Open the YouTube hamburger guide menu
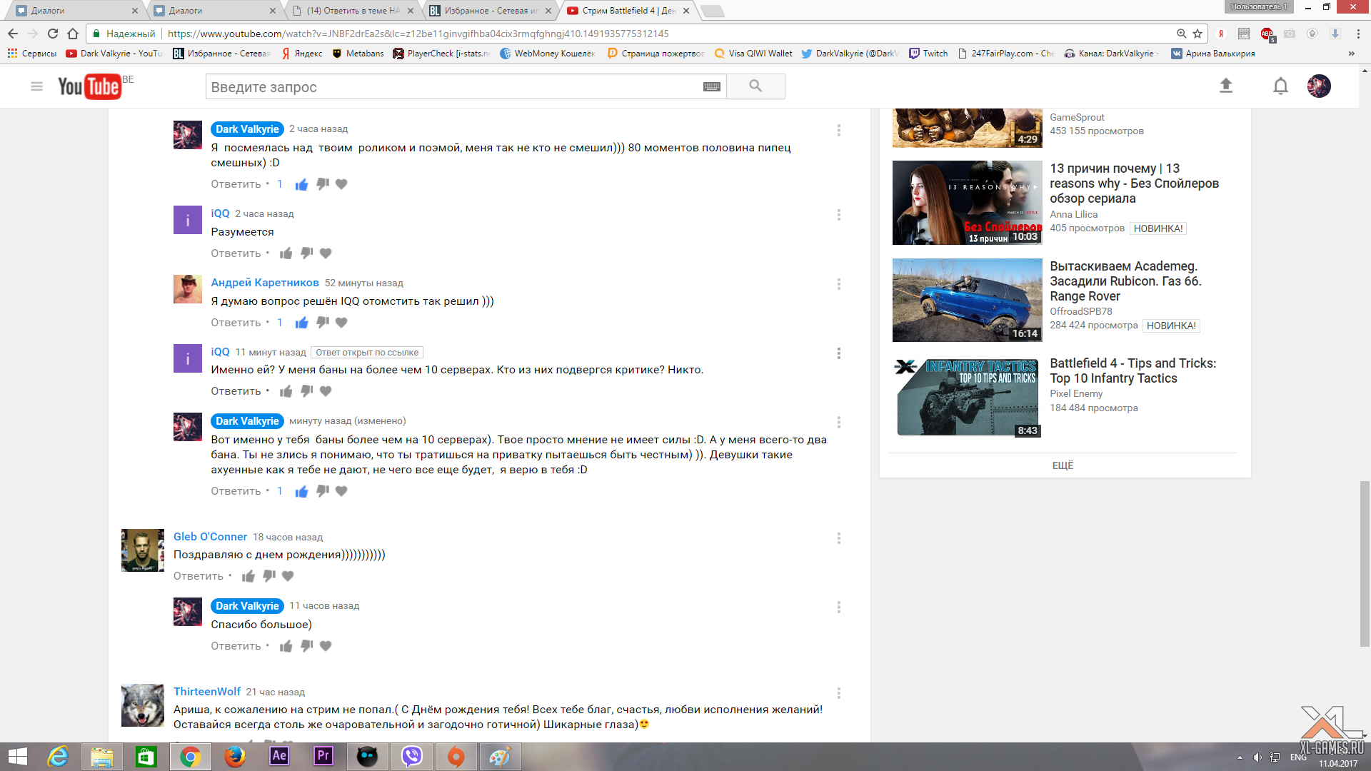Screen dimensions: 1371x771 click(x=36, y=86)
